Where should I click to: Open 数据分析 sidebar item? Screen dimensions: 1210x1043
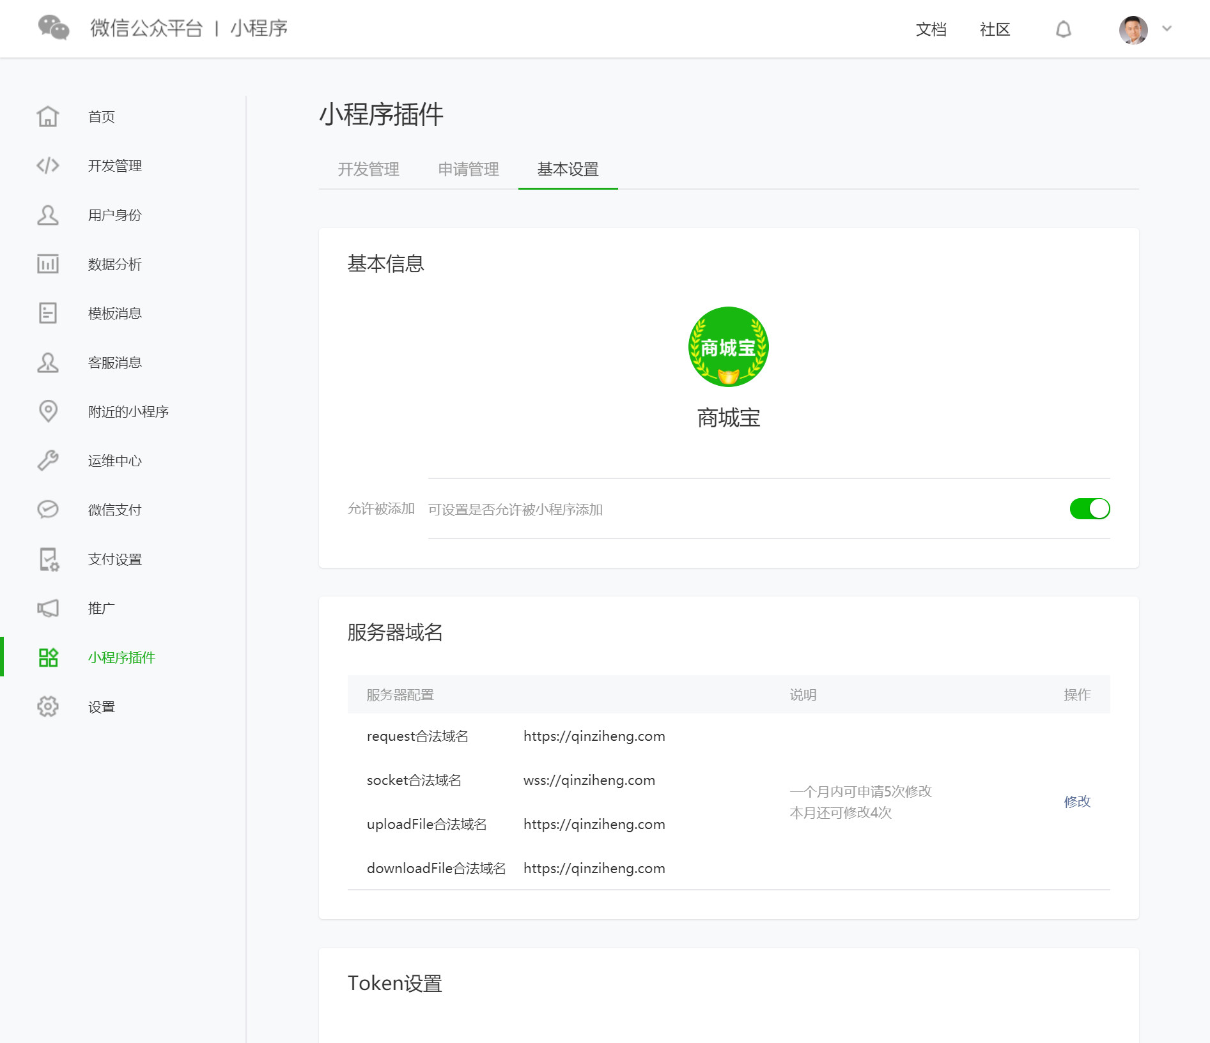(x=115, y=264)
